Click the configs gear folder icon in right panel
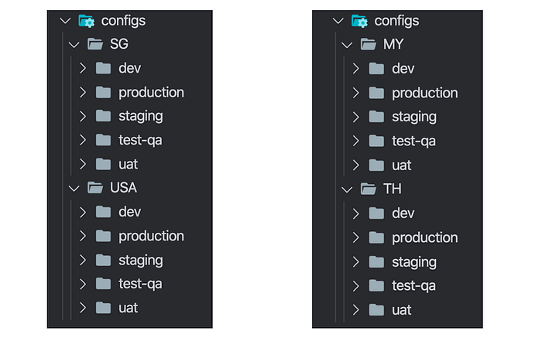Image resolution: width=542 pixels, height=341 pixels. point(360,21)
